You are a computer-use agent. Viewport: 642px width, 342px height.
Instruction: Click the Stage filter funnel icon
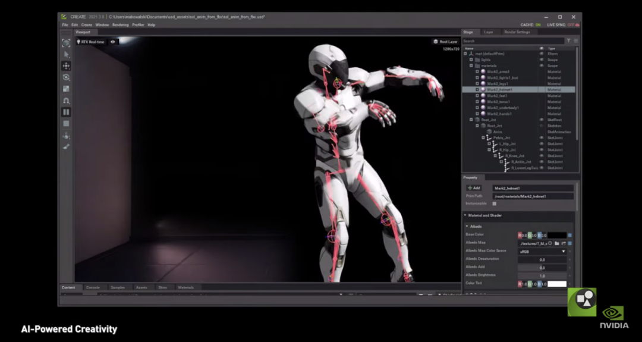pyautogui.click(x=568, y=41)
